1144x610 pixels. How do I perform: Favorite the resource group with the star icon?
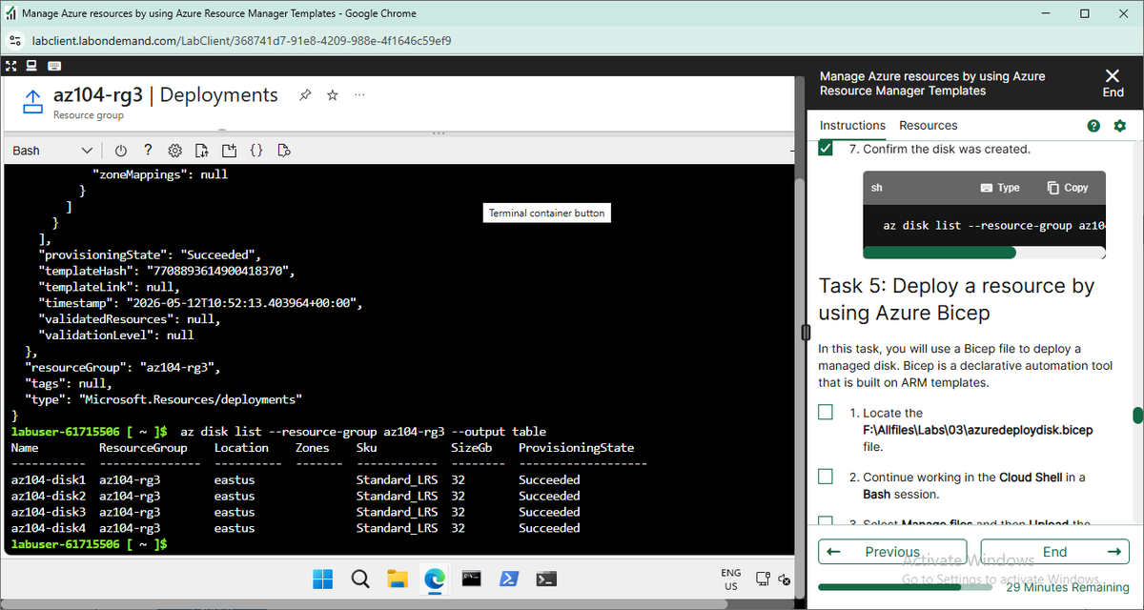click(x=333, y=95)
